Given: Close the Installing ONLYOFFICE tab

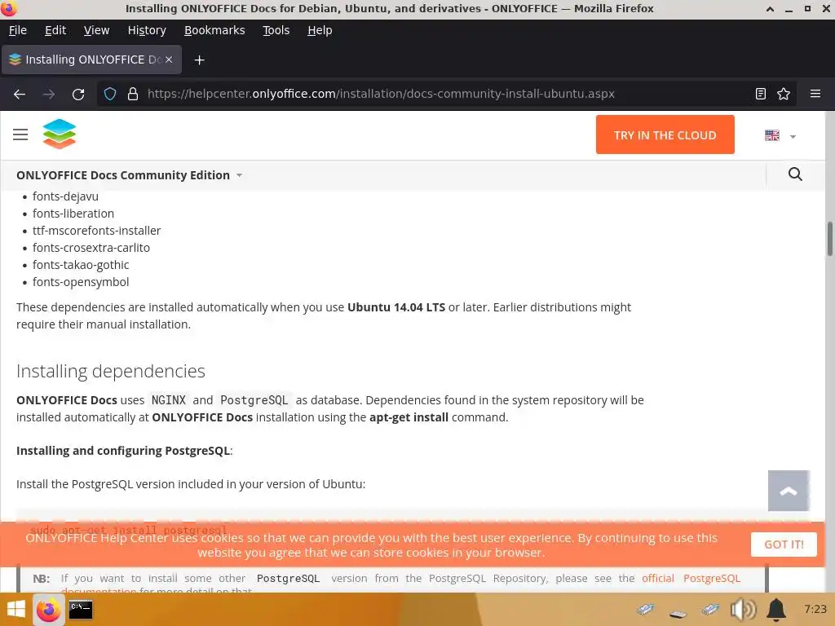Looking at the screenshot, I should click(x=169, y=60).
